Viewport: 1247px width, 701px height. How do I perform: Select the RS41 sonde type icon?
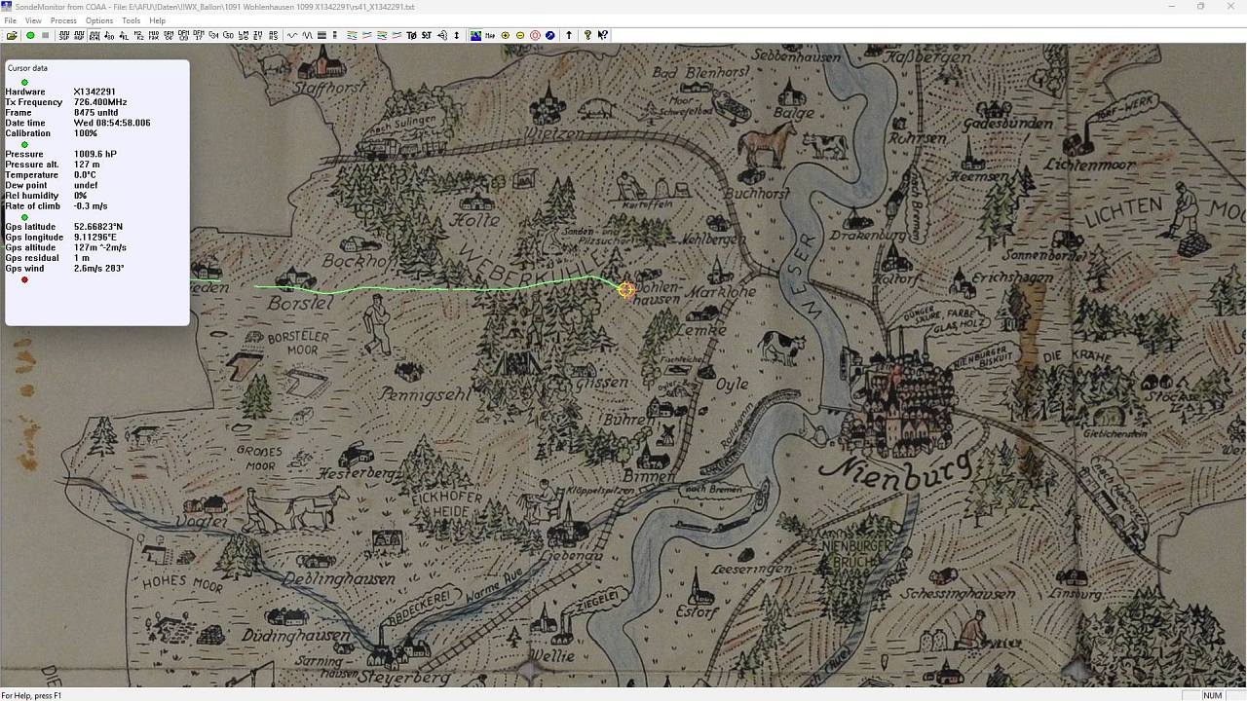point(94,35)
